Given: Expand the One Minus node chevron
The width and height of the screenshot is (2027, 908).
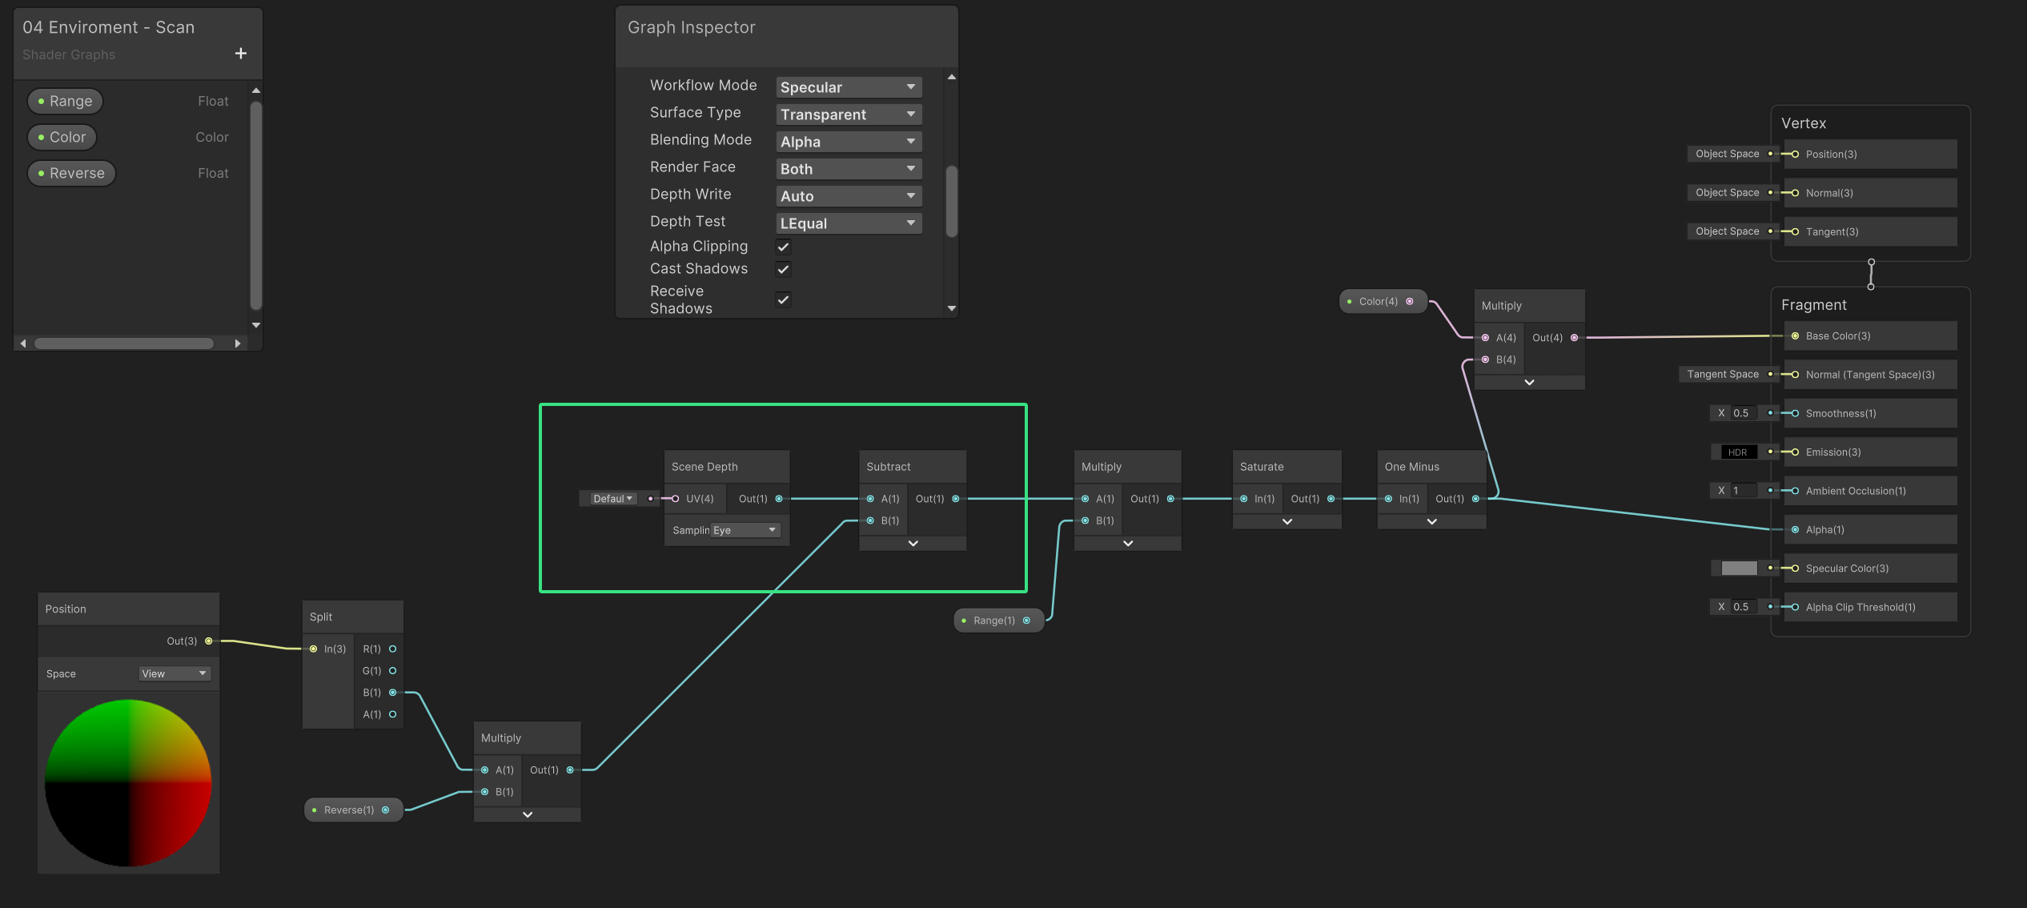Looking at the screenshot, I should (x=1431, y=521).
